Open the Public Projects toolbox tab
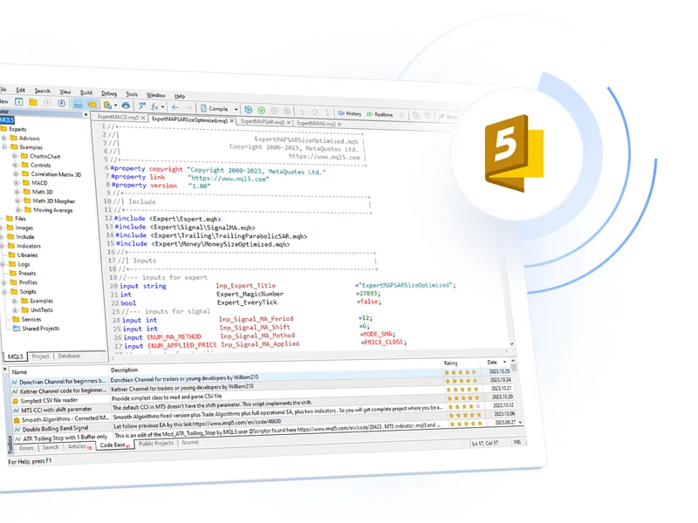This screenshot has width=698, height=523. click(156, 443)
